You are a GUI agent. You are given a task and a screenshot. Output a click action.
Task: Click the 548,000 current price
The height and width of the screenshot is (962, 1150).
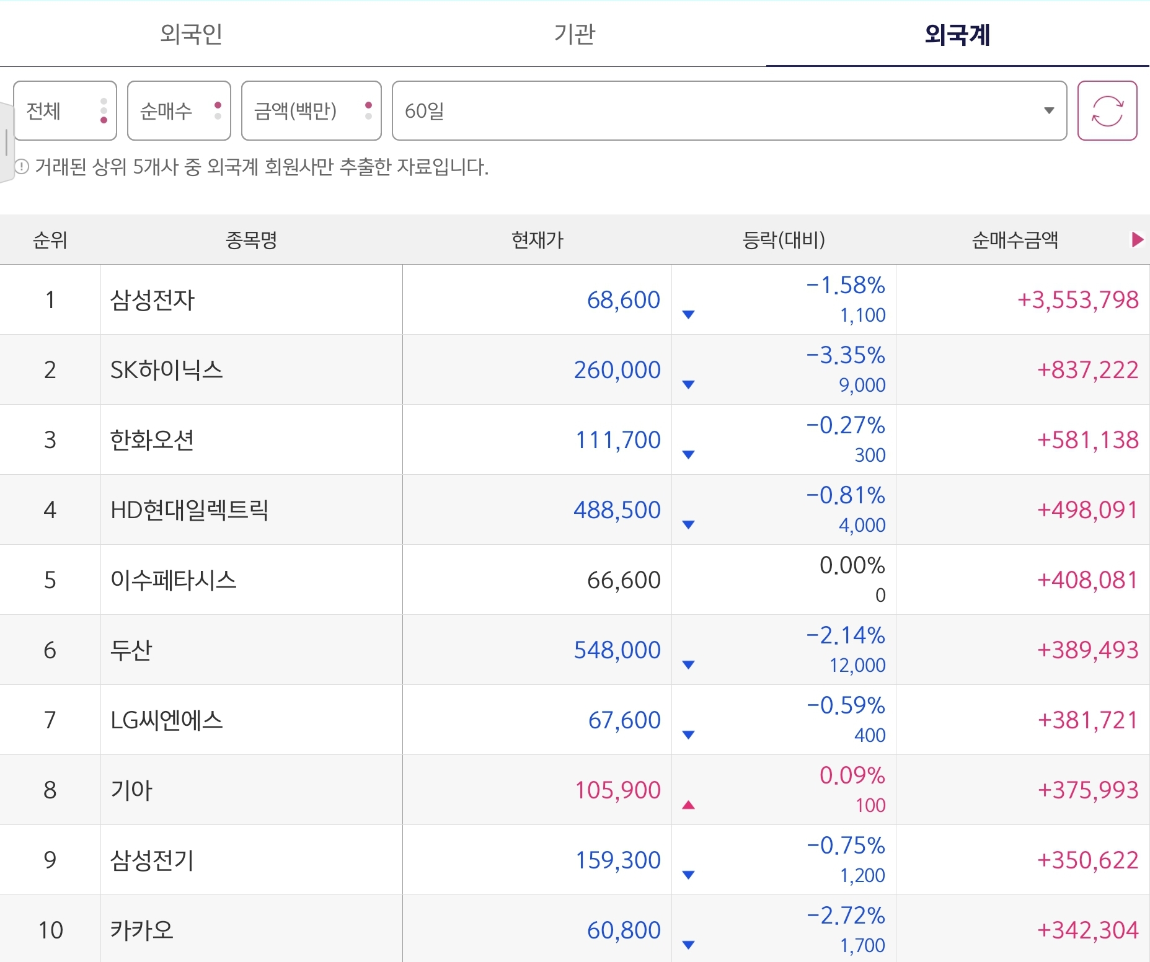pyautogui.click(x=617, y=650)
